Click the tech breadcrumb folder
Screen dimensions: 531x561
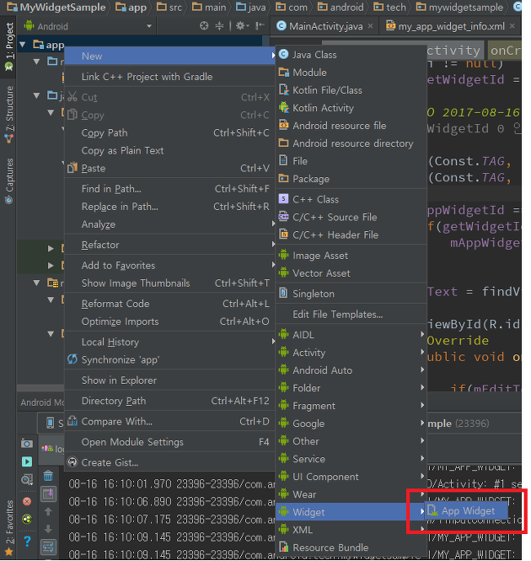389,7
